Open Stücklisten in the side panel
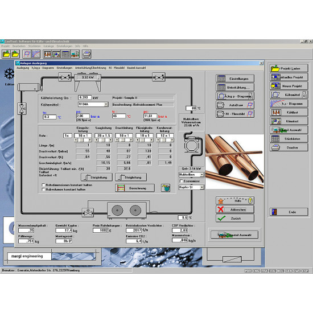The image size is (313, 313). pyautogui.click(x=289, y=138)
